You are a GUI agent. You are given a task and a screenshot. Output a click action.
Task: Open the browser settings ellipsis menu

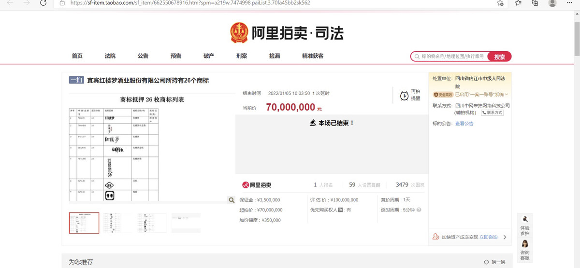coord(570,3)
